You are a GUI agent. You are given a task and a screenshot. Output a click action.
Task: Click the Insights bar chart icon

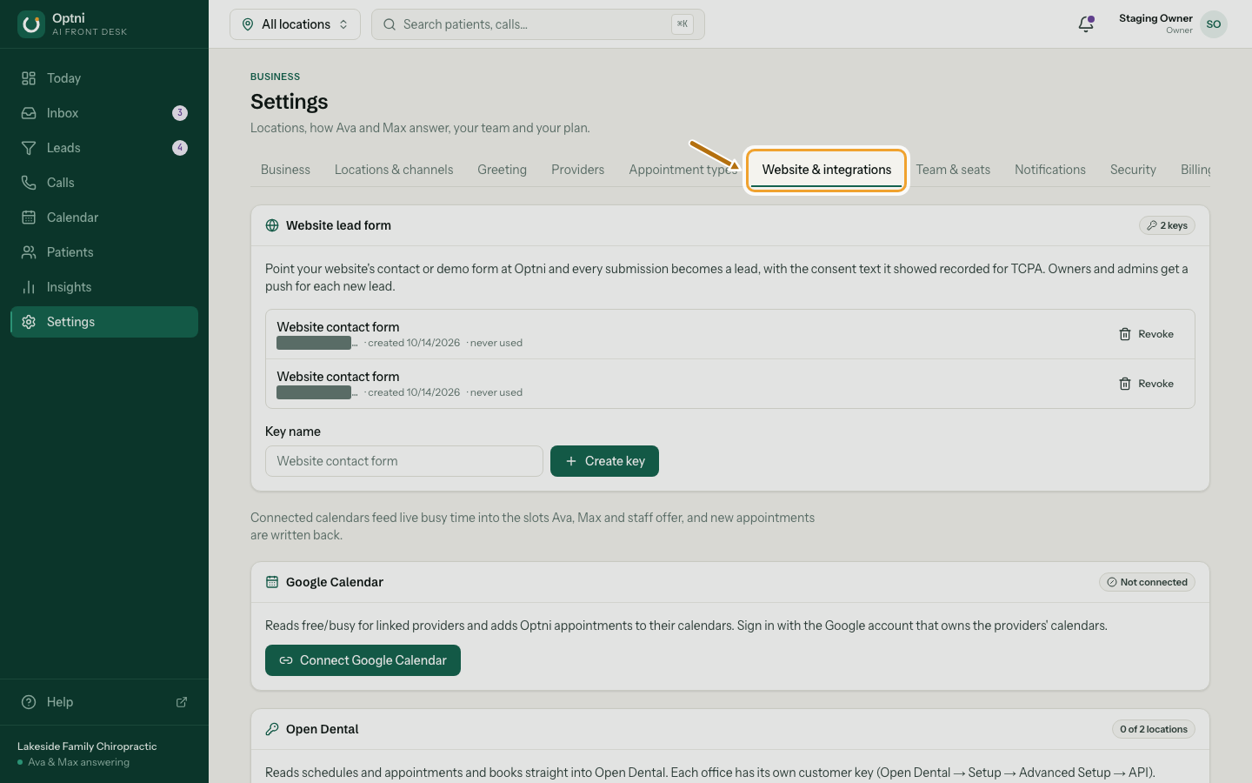pyautogui.click(x=29, y=287)
